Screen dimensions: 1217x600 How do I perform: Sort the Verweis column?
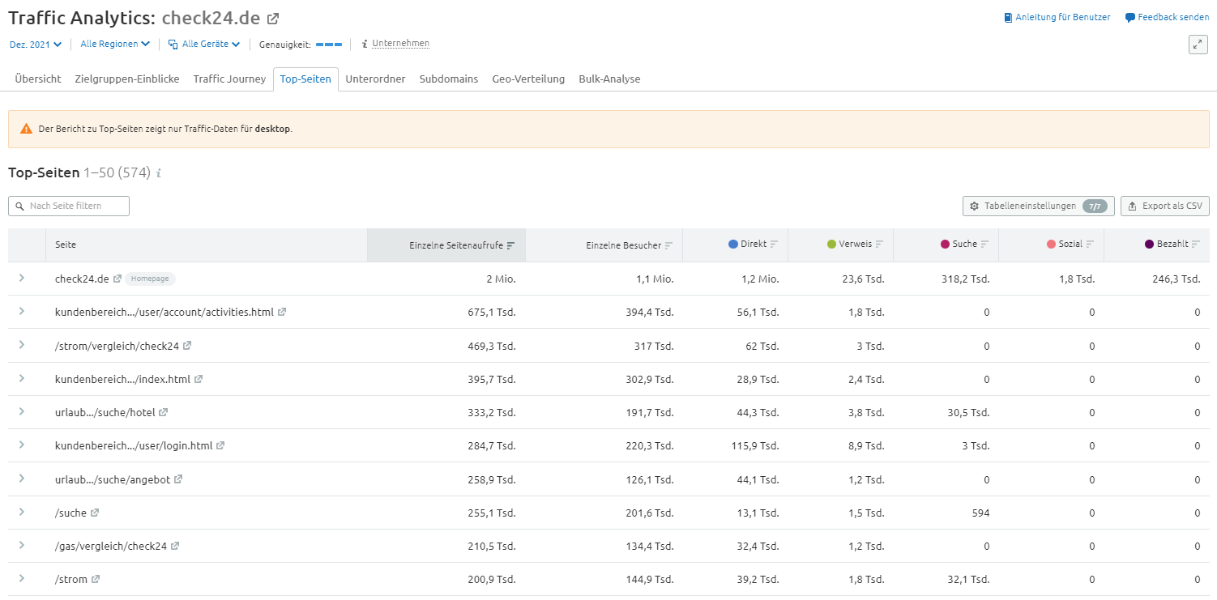879,244
